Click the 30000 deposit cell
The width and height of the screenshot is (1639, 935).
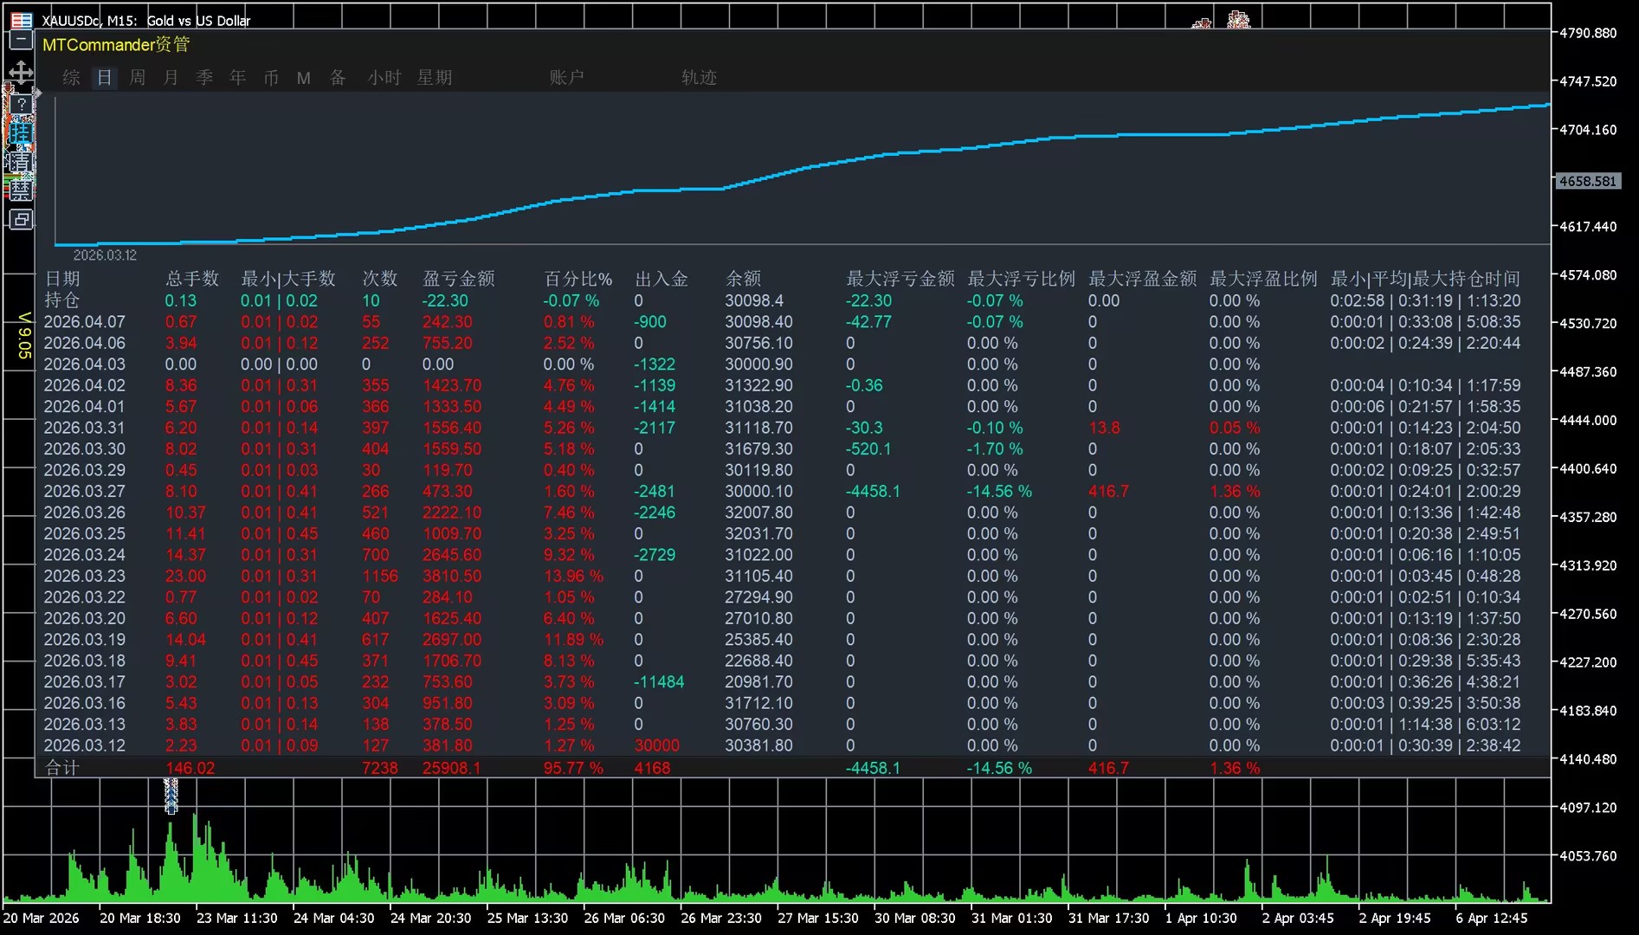(x=657, y=746)
